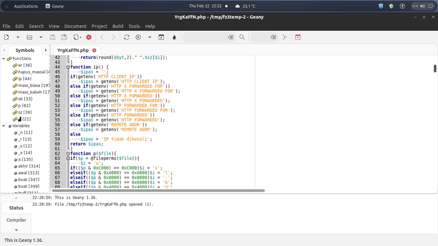Fold the if fileperms code block
438x246 pixels.
(x=68, y=158)
